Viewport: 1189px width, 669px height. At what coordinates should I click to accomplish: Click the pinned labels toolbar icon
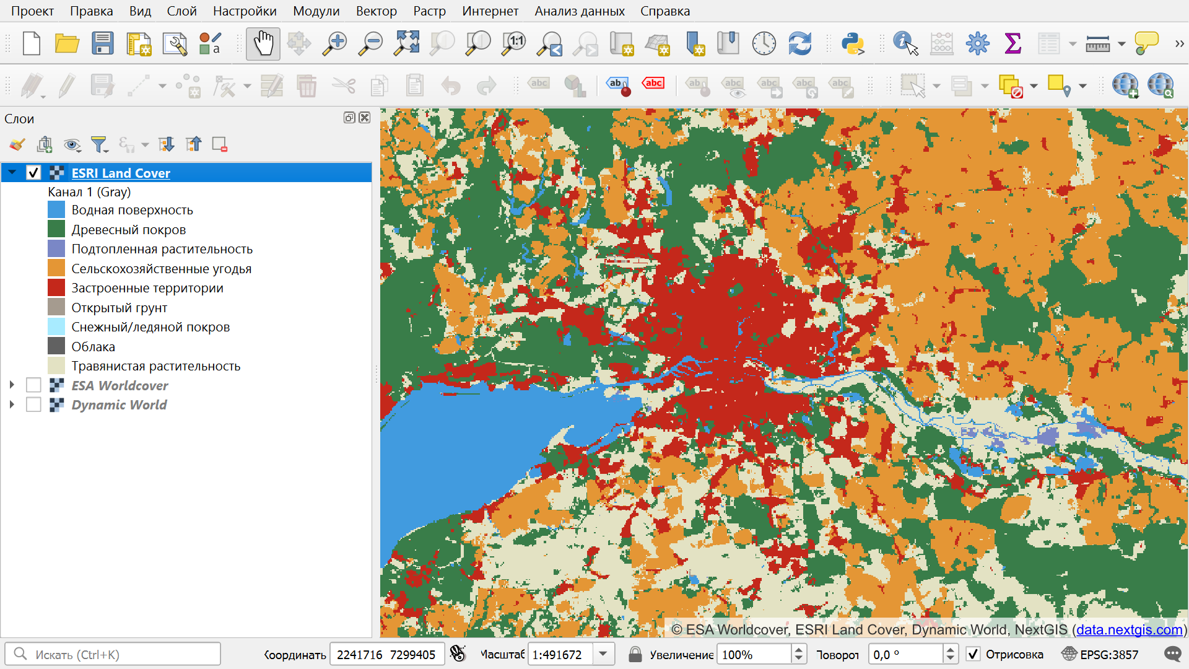619,86
